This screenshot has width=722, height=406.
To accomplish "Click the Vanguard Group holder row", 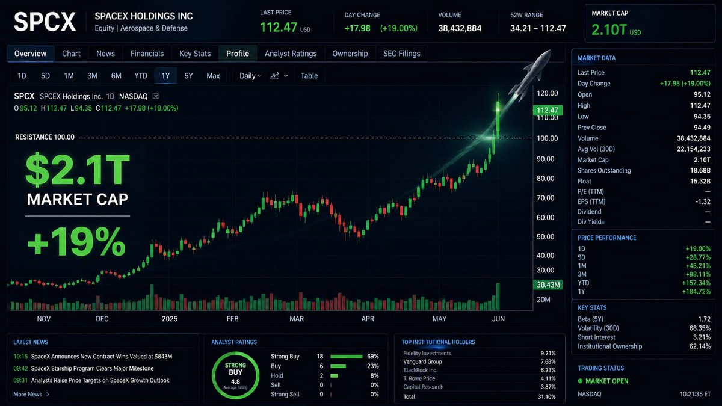I will tap(480, 362).
